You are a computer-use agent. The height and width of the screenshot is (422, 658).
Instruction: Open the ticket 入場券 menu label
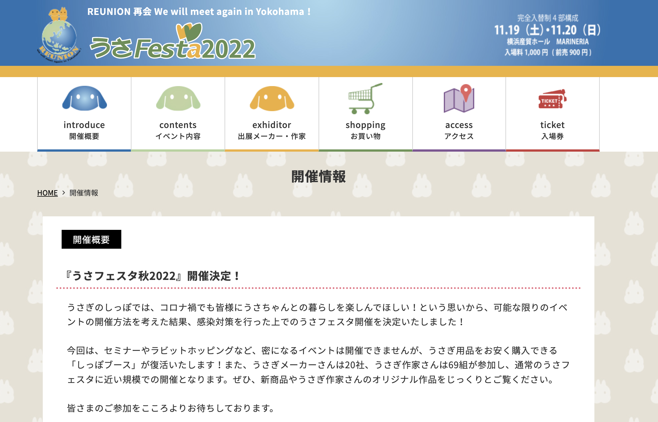tap(552, 130)
